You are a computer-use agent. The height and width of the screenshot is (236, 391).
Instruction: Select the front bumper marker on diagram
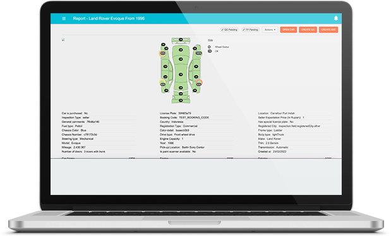tap(181, 39)
